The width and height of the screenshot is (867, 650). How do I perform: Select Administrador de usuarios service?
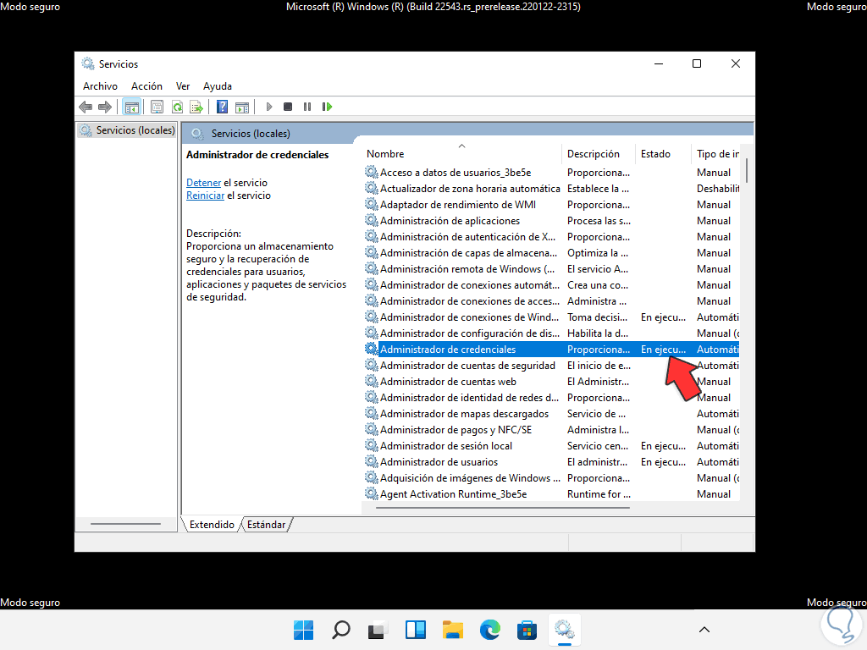pos(551,461)
